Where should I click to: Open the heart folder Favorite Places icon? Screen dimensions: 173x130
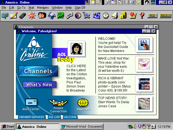[133, 15]
